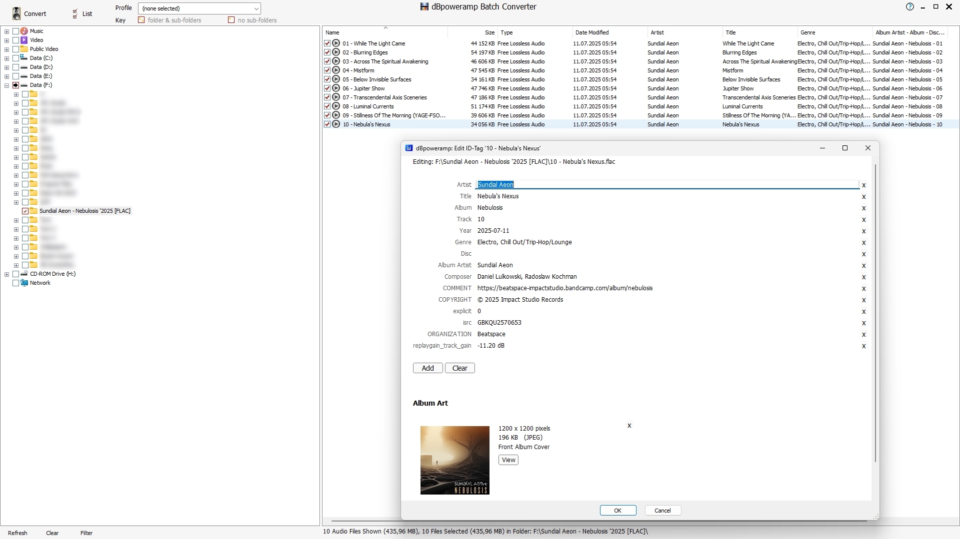
Task: Confirm tag edits with OK
Action: pos(617,511)
